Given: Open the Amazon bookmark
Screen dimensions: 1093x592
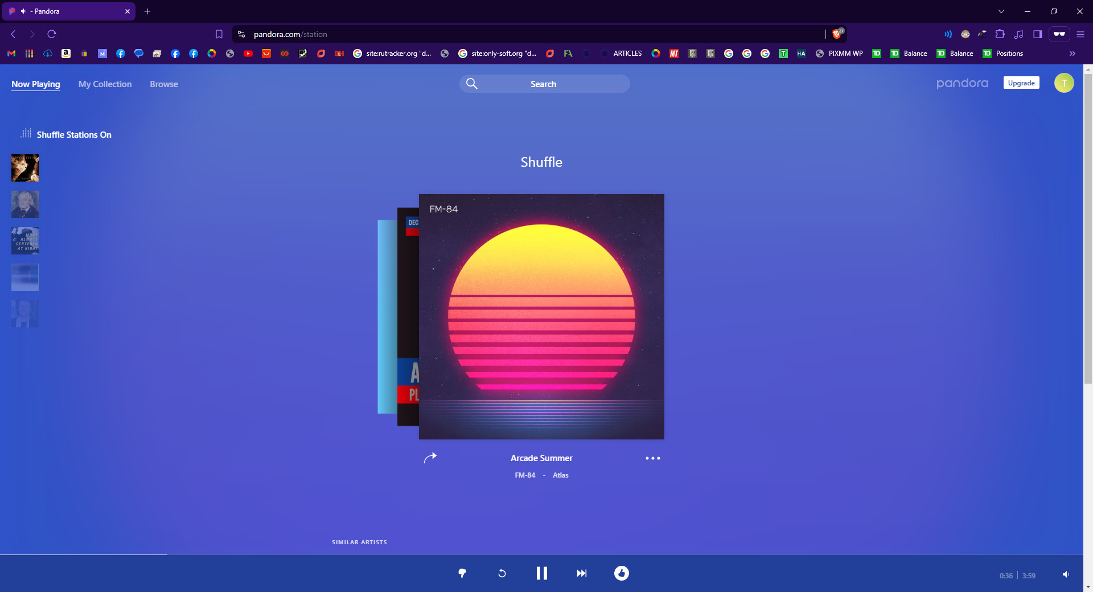Looking at the screenshot, I should coord(66,54).
